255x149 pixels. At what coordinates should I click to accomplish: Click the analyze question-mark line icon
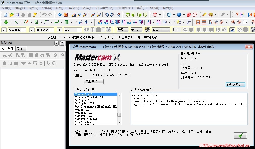pos(236,15)
